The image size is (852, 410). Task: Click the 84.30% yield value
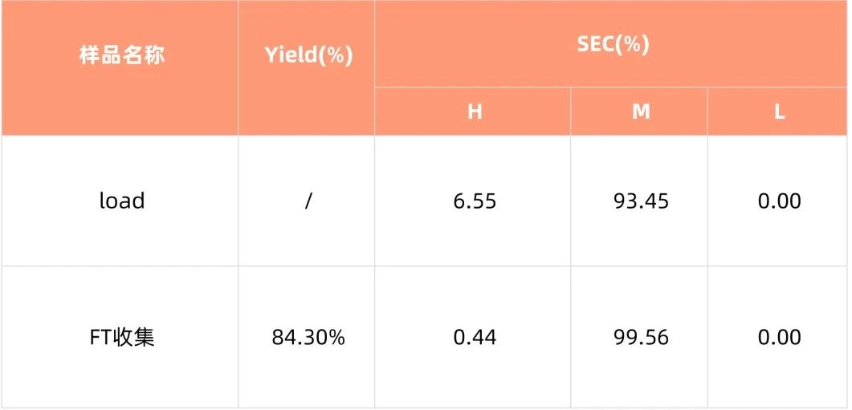(308, 338)
